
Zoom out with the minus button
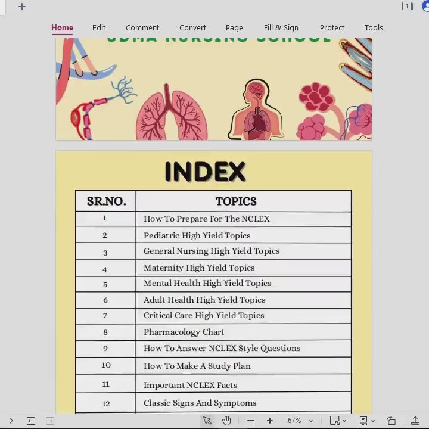[251, 421]
